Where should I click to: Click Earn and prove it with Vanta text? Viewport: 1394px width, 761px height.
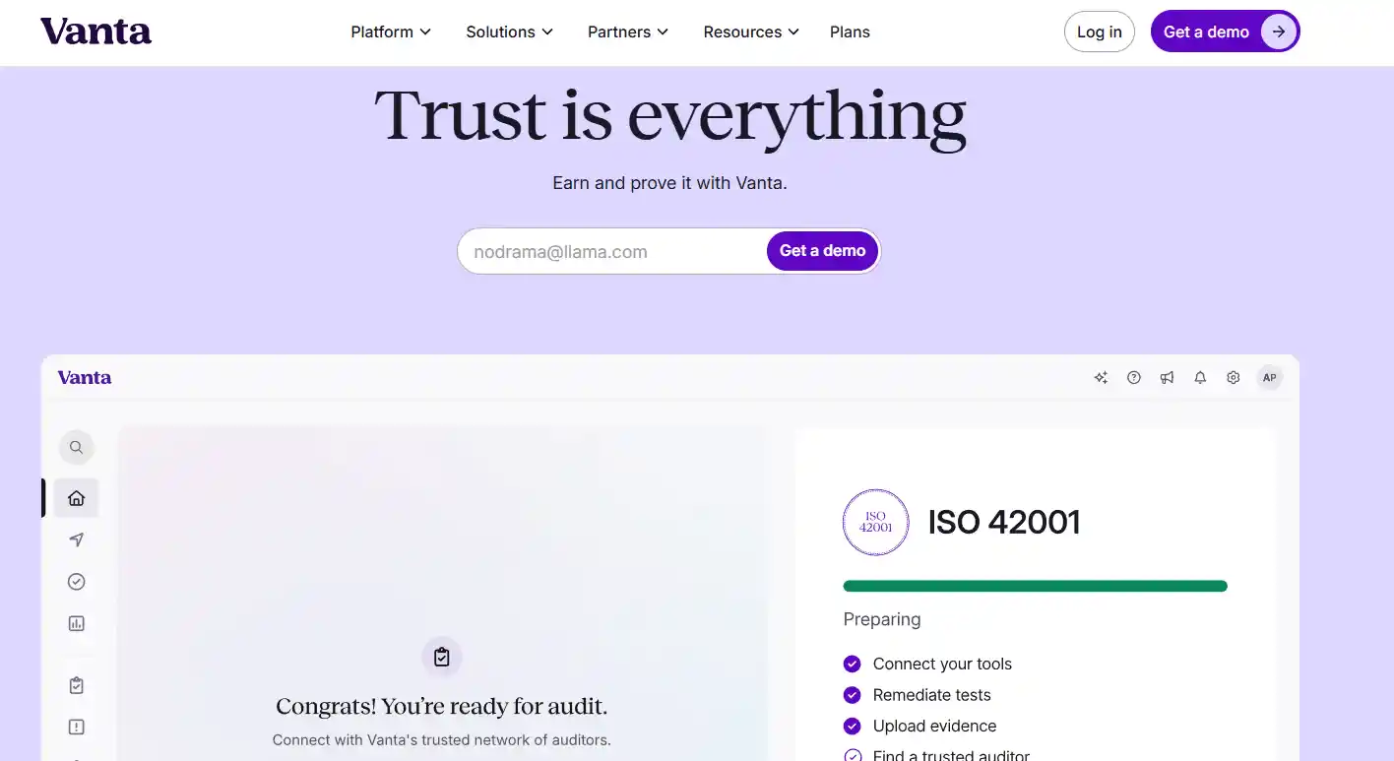pos(669,182)
